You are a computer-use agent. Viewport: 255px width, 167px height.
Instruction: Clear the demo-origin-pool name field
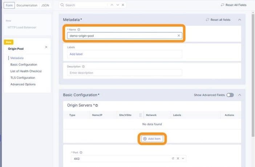[179, 36]
